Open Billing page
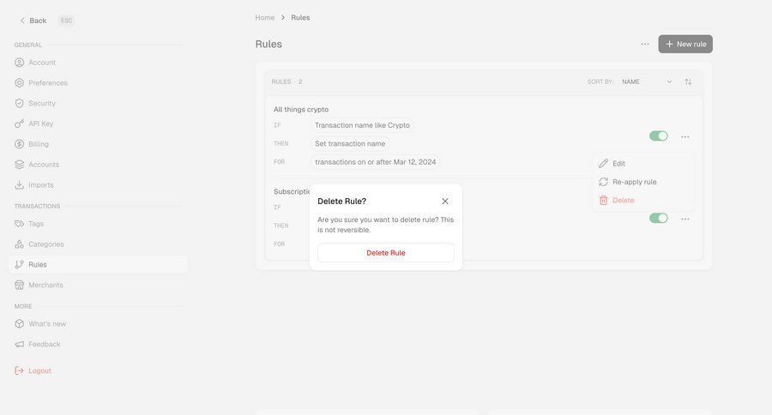 pos(39,144)
